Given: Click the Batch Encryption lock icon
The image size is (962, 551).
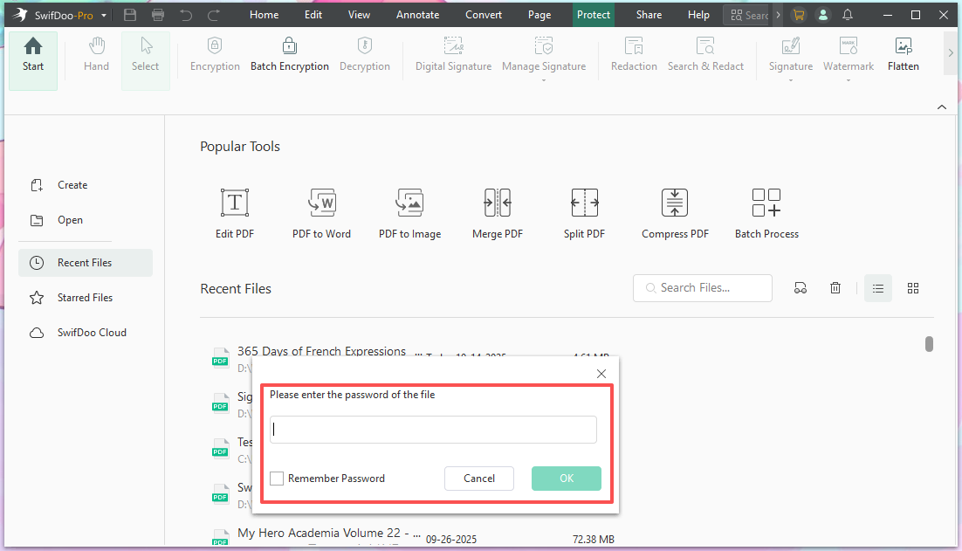Looking at the screenshot, I should (289, 46).
